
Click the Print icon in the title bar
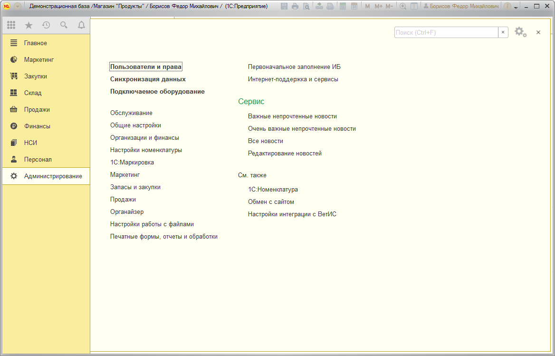tap(295, 6)
